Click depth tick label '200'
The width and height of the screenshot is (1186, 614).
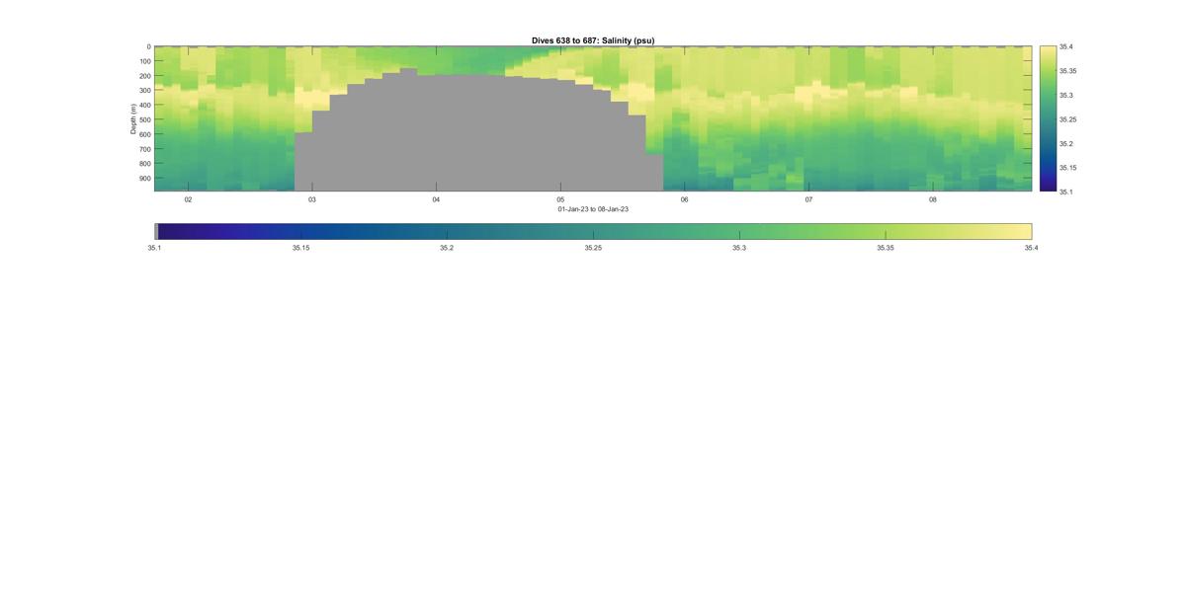click(x=144, y=76)
